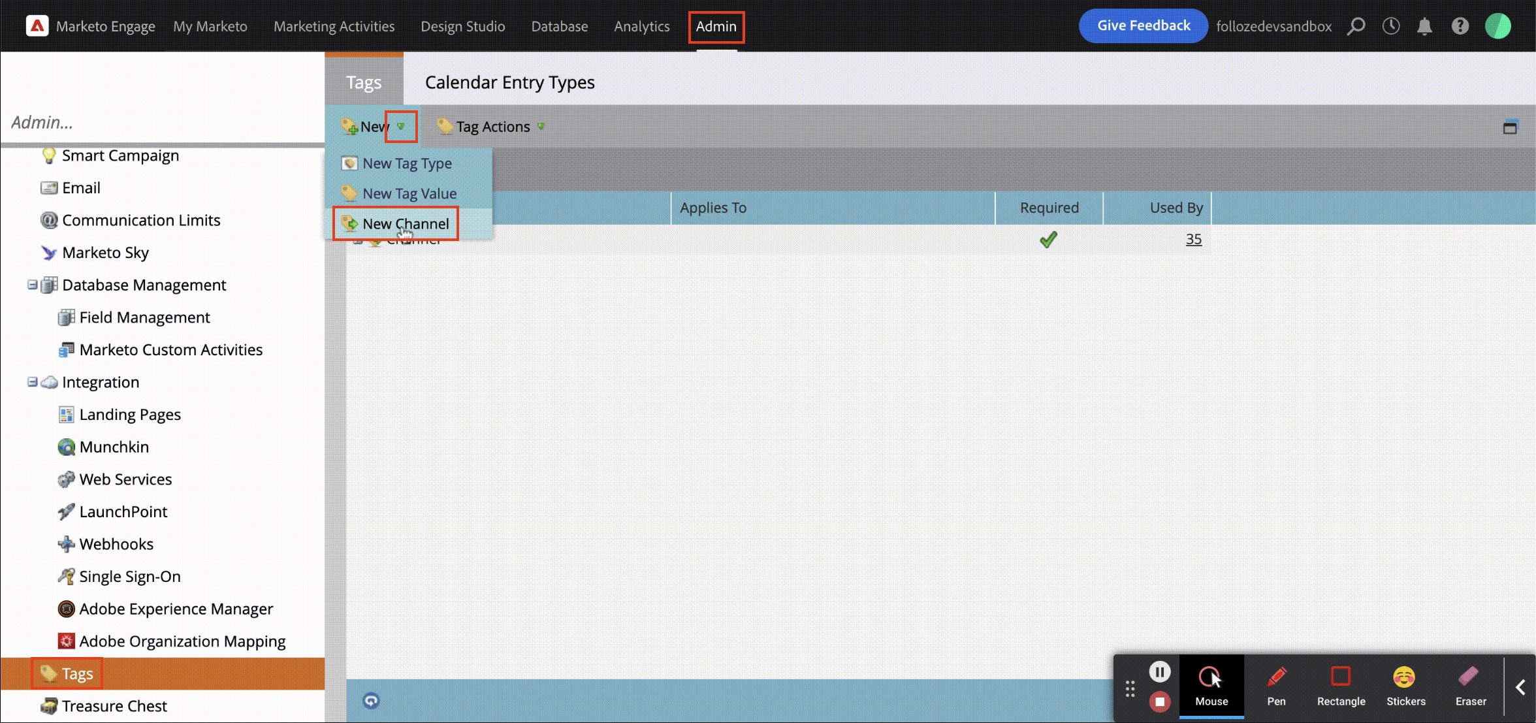
Task: Open LaunchPoint in the admin tree
Action: (x=123, y=511)
